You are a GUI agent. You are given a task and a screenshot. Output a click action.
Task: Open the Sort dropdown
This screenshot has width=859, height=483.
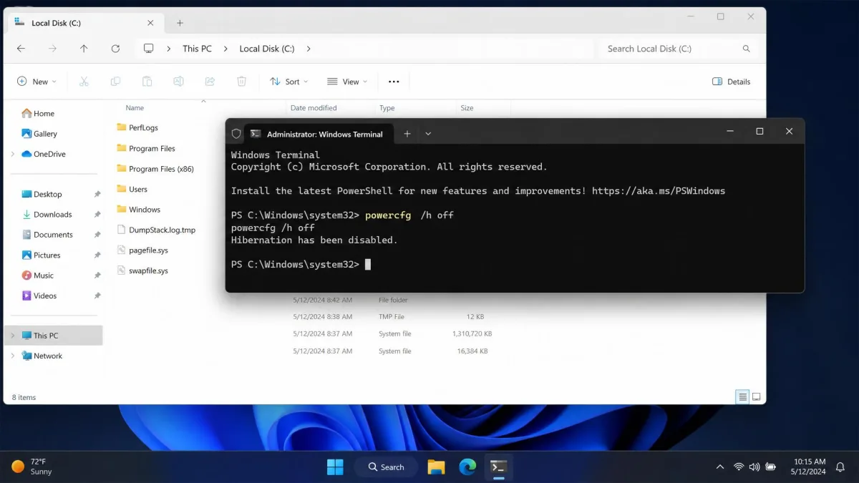pyautogui.click(x=289, y=82)
